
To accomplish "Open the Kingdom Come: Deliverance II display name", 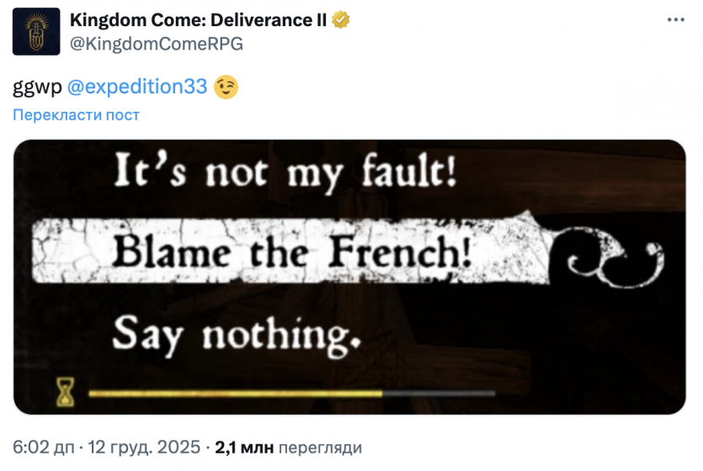I will tap(198, 21).
